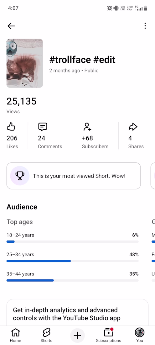Switch to the Shorts tab

[46, 335]
